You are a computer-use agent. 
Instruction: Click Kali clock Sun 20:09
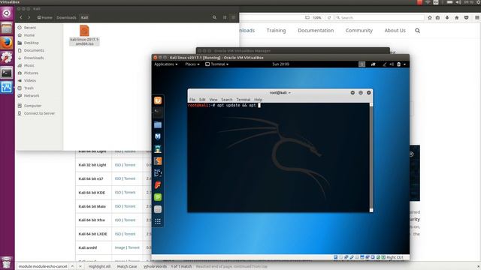tap(280, 64)
